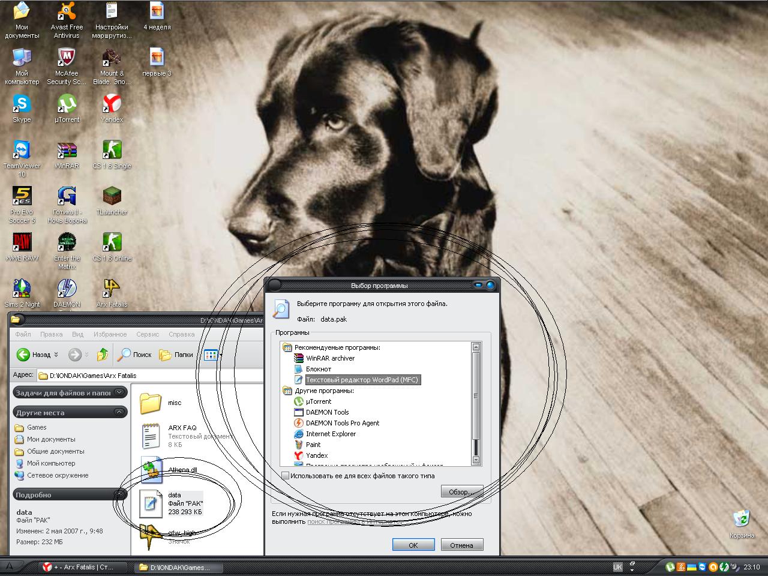
Task: Click the Up folder toolbar icon
Action: click(103, 355)
